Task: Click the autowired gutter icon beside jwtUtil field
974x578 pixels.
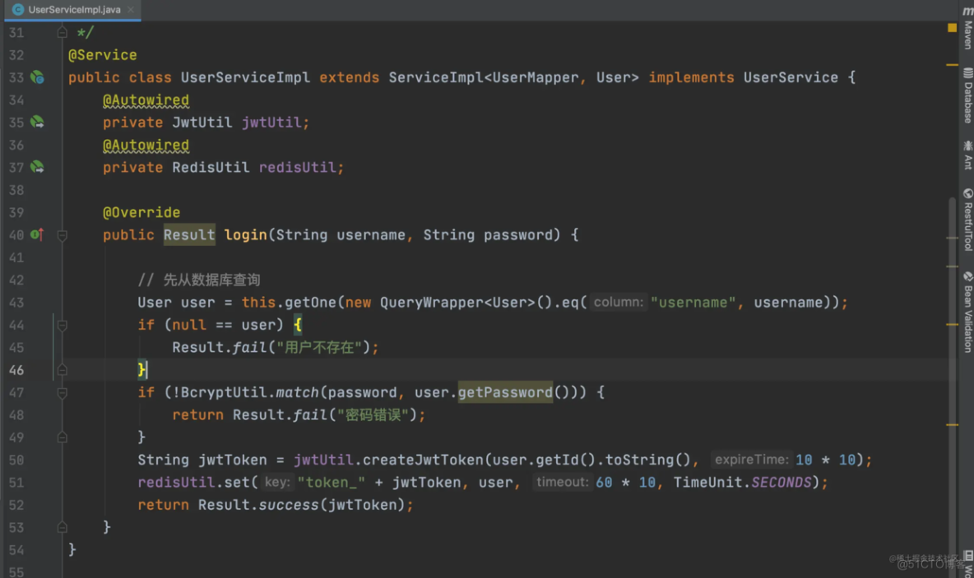Action: [37, 123]
